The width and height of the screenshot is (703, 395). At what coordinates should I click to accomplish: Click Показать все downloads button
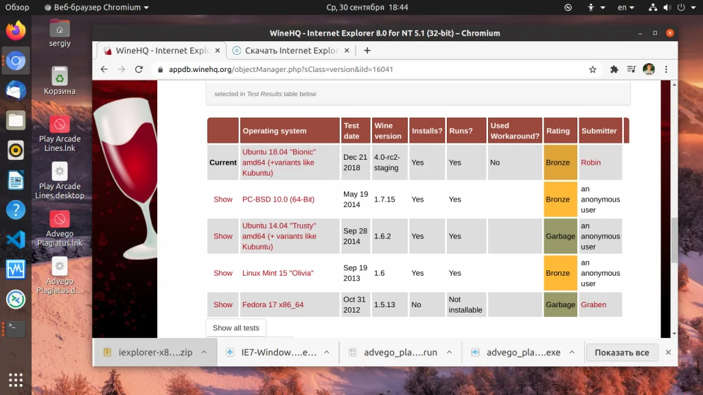pyautogui.click(x=622, y=352)
